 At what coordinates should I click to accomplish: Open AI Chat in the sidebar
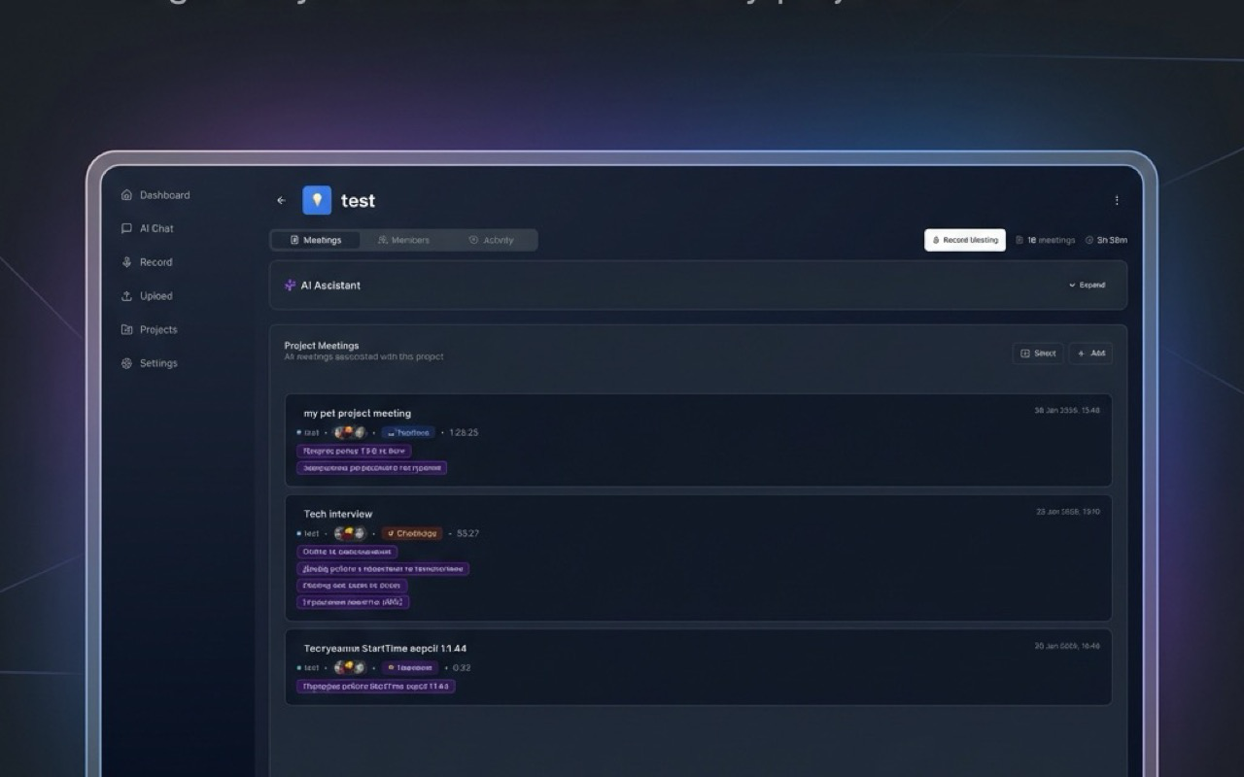[x=155, y=228]
